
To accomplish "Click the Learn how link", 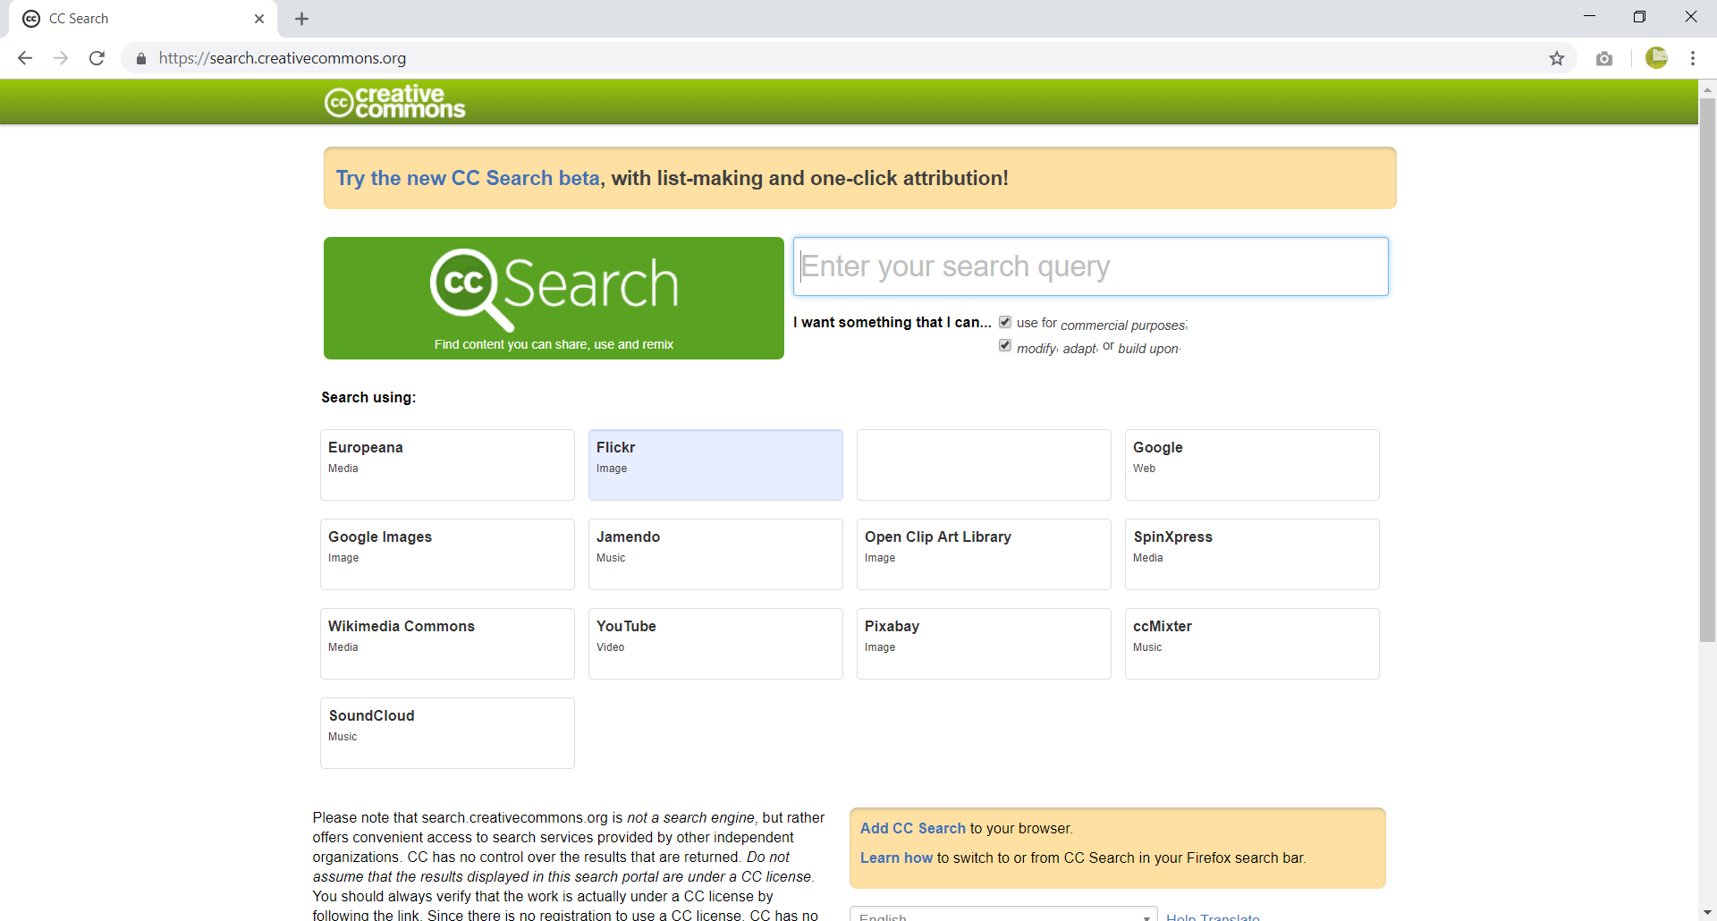I will (896, 858).
